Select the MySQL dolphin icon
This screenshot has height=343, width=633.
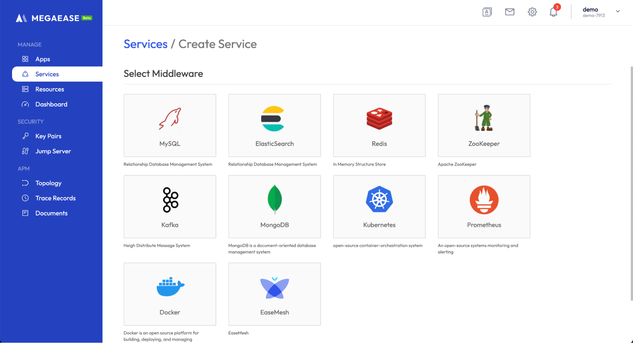pos(170,119)
